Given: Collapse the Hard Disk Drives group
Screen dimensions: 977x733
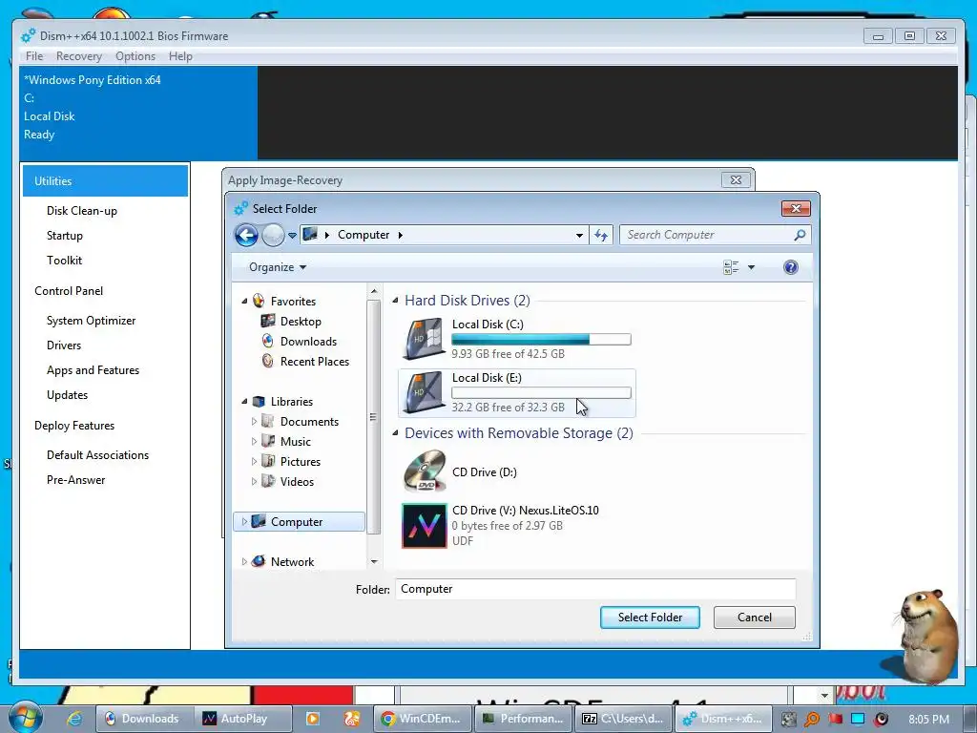Looking at the screenshot, I should point(395,301).
